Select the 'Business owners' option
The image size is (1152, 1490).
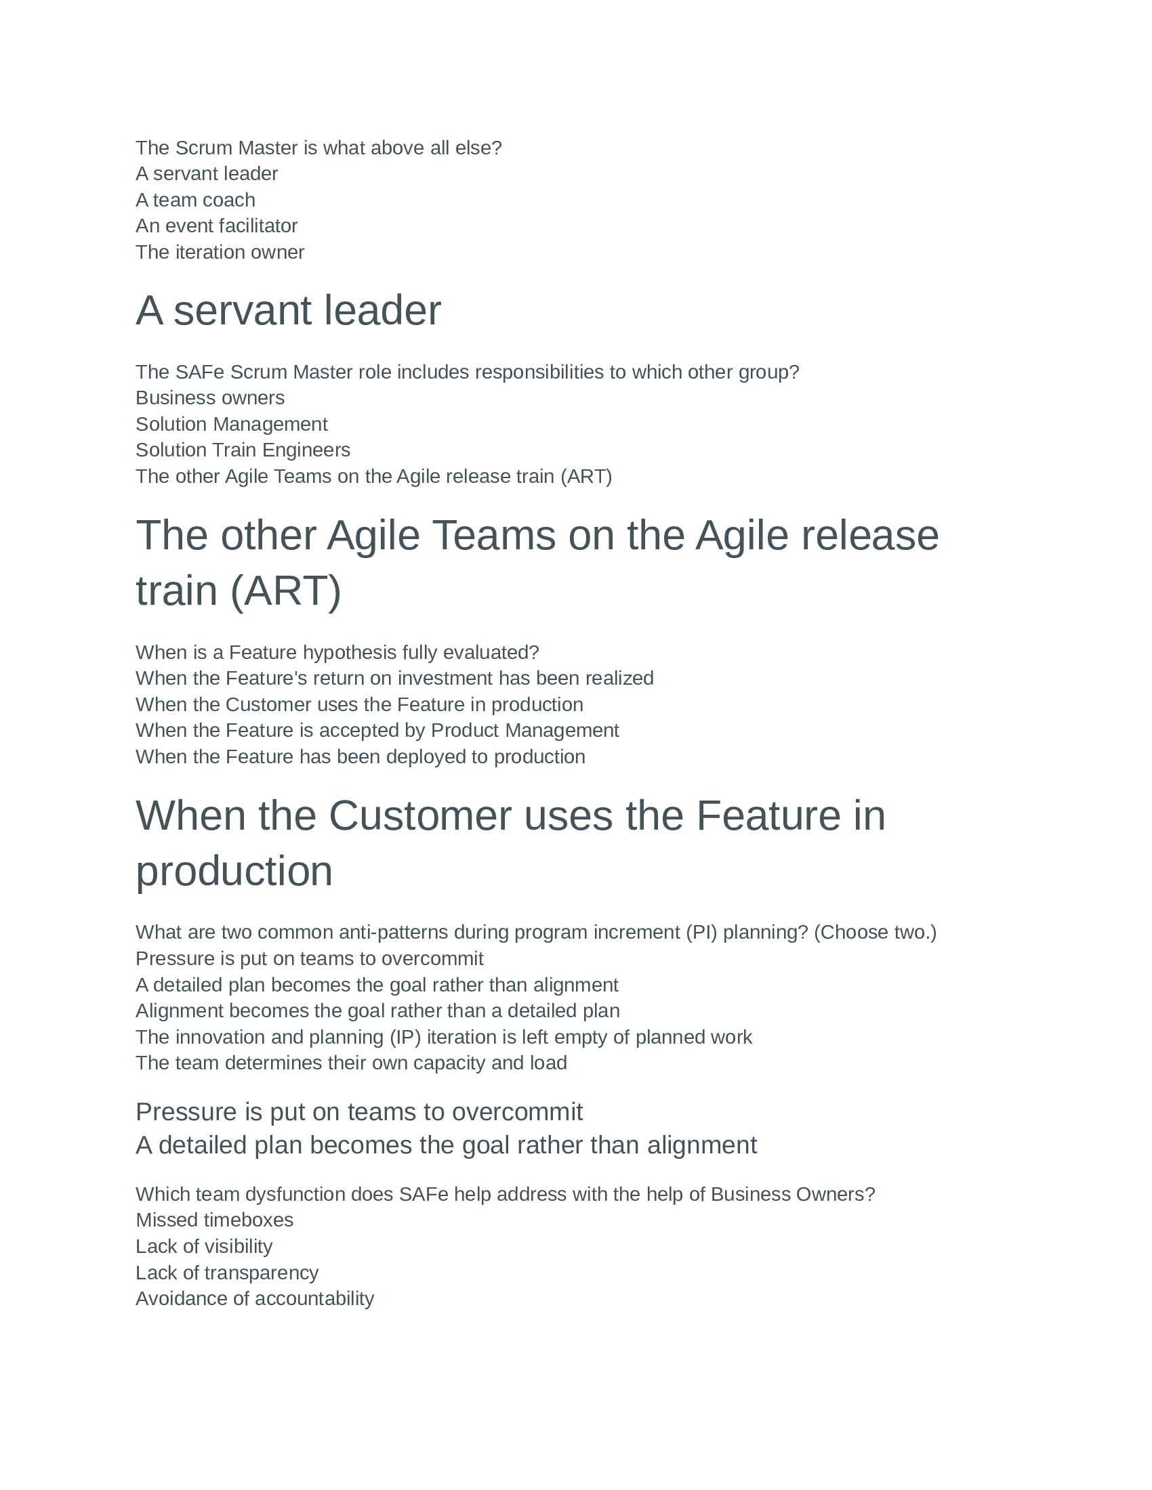[x=210, y=398]
